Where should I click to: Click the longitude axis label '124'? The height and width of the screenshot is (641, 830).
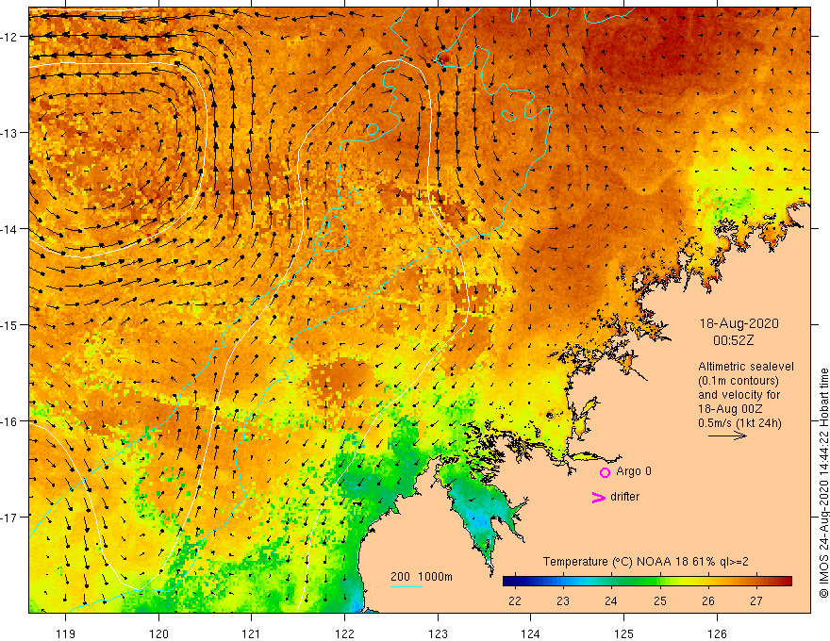click(x=531, y=633)
